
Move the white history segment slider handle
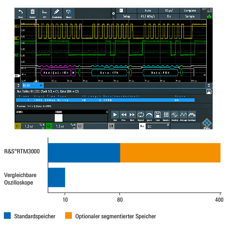coord(59,118)
